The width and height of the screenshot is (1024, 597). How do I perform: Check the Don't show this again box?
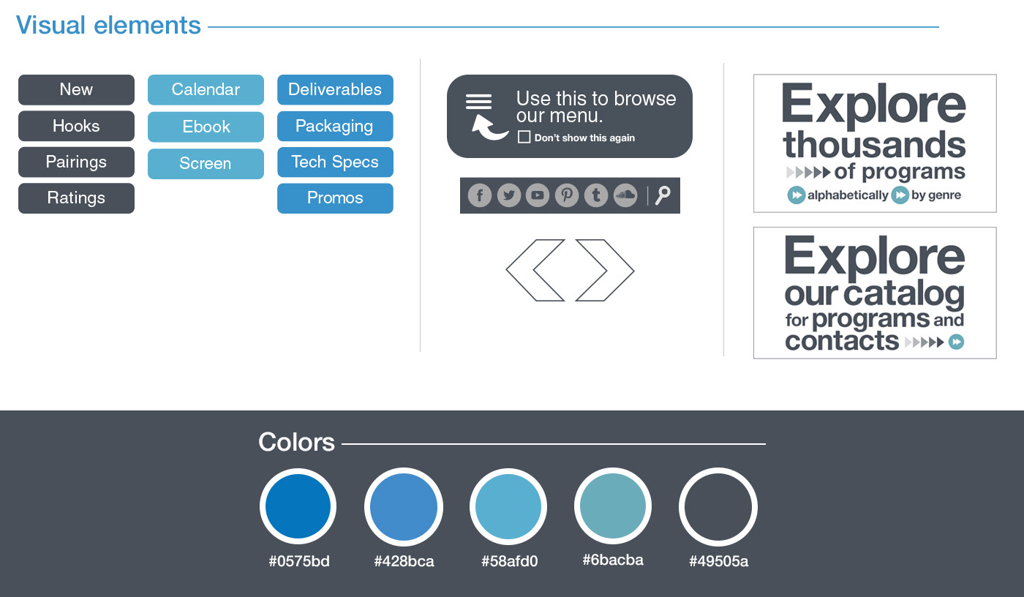click(x=524, y=137)
